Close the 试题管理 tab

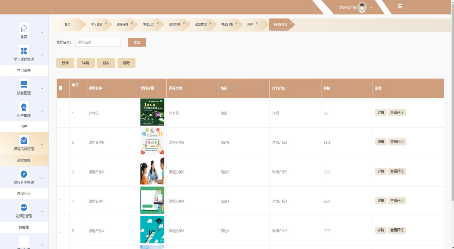coord(210,23)
